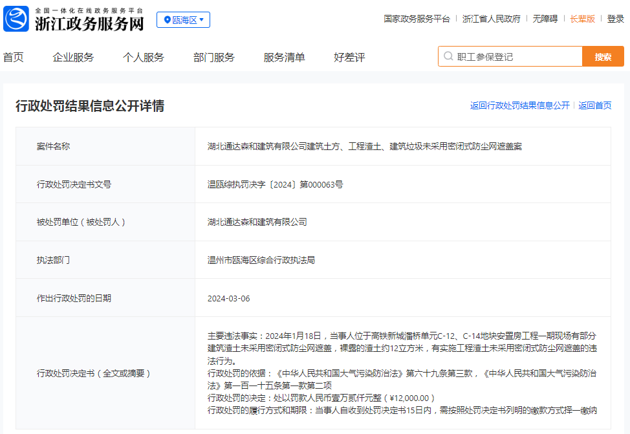This screenshot has height=434, width=630.
Task: Click the 行政处罚决定书文号 label cell
Action: point(105,184)
